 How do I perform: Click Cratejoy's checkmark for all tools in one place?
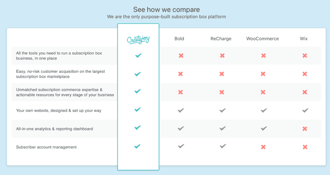point(138,55)
